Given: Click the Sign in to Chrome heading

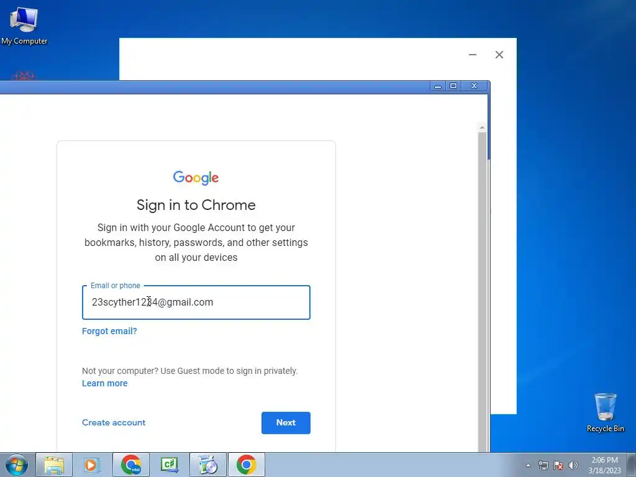Looking at the screenshot, I should pyautogui.click(x=196, y=205).
